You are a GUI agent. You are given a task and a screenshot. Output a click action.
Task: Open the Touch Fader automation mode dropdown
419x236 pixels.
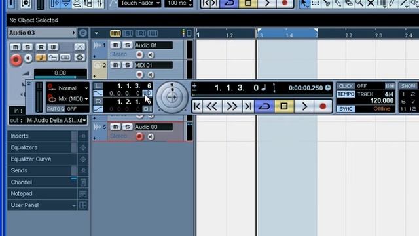point(139,3)
